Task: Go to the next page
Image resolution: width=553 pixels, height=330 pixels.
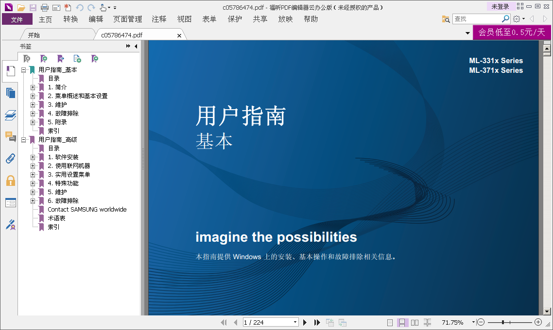Action: [305, 322]
